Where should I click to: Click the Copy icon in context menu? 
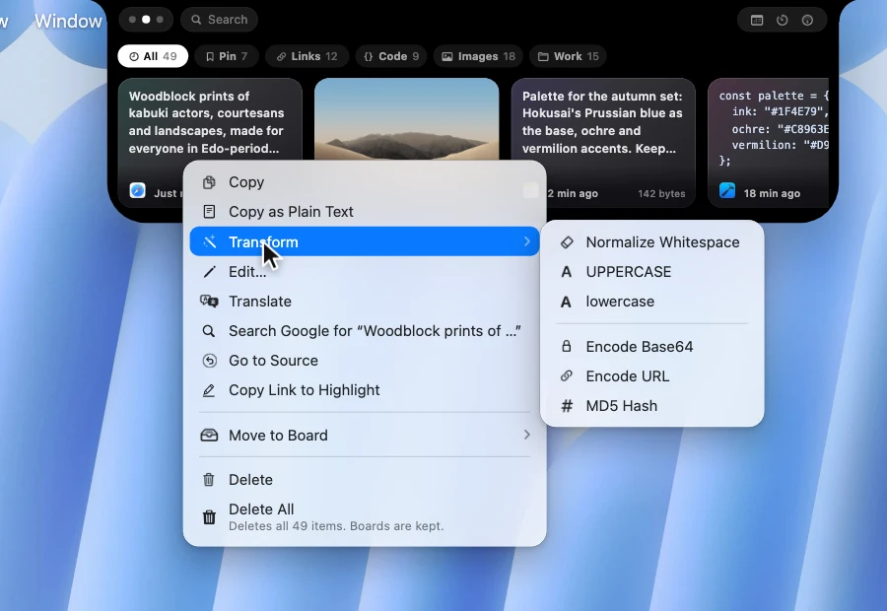pyautogui.click(x=209, y=182)
